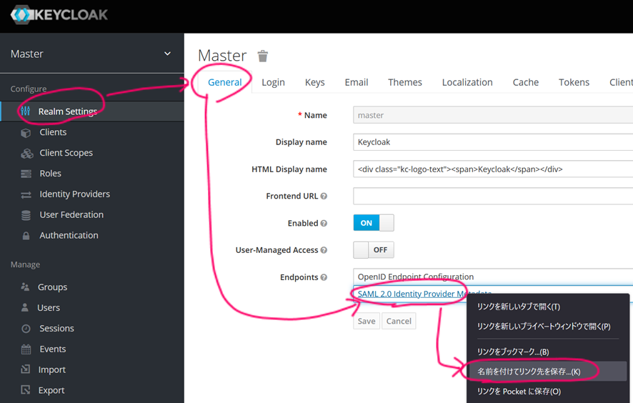Delete realm using trash icon beside Master

pyautogui.click(x=263, y=56)
